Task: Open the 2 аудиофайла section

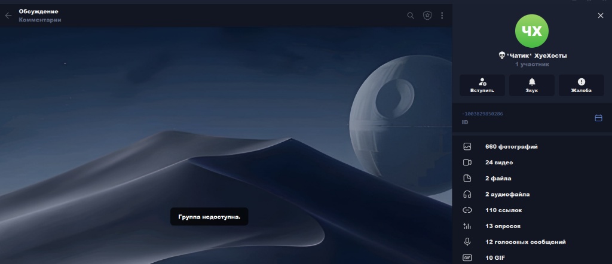Action: pos(531,194)
